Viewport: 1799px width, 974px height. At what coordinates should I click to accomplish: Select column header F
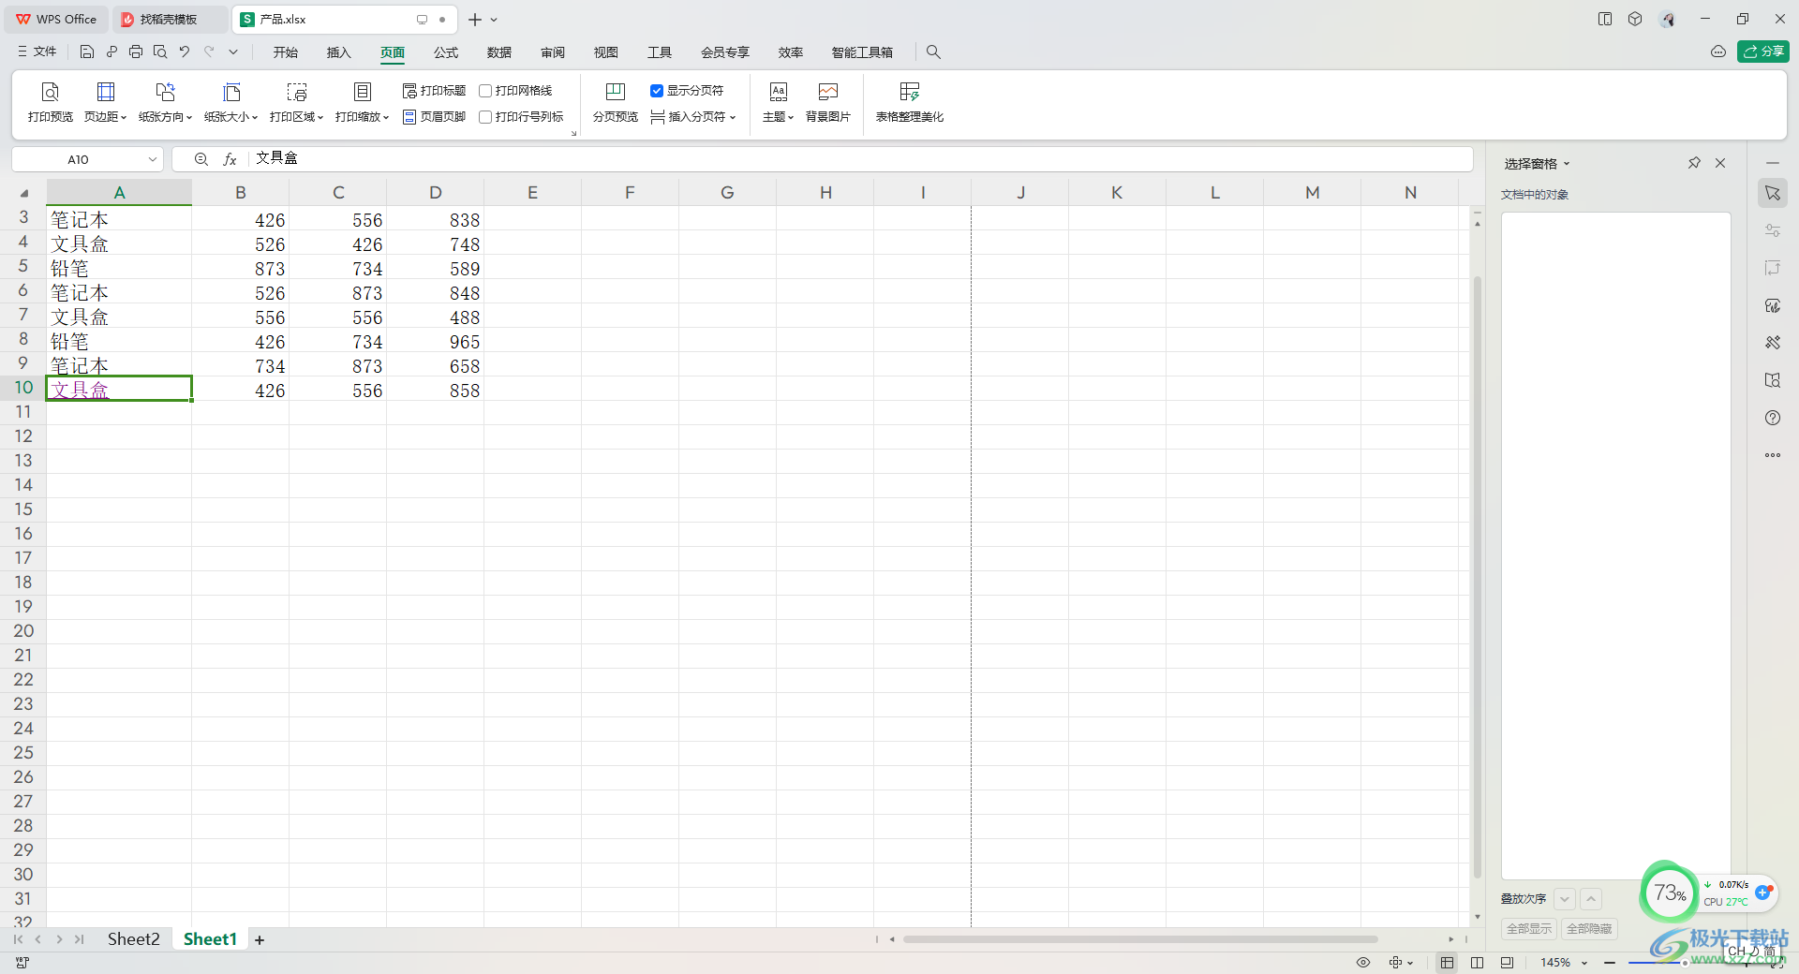pyautogui.click(x=630, y=193)
